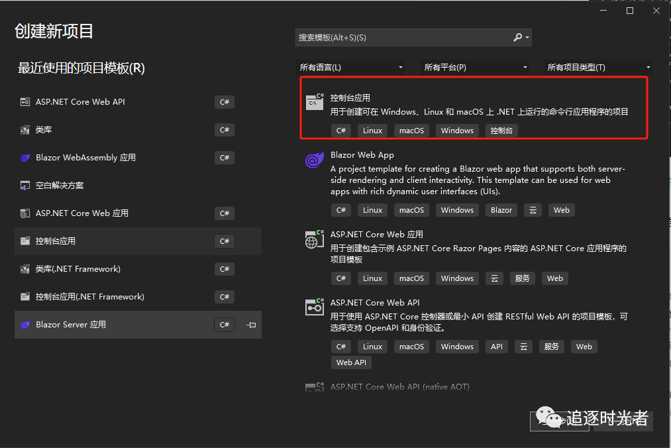
Task: Click the C# tag on Blazor Server 应用 row
Action: click(x=225, y=325)
